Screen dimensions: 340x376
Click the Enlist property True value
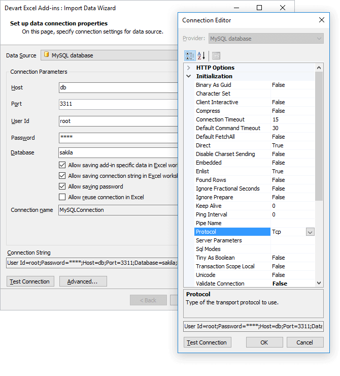click(293, 171)
